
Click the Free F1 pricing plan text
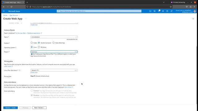[x=40, y=76]
